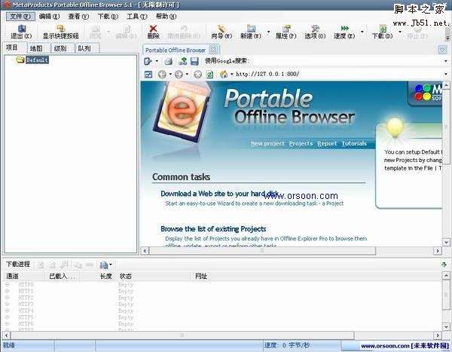This screenshot has width=452, height=352.
Task: Click the browser forward arrow button
Action: pyautogui.click(x=179, y=75)
